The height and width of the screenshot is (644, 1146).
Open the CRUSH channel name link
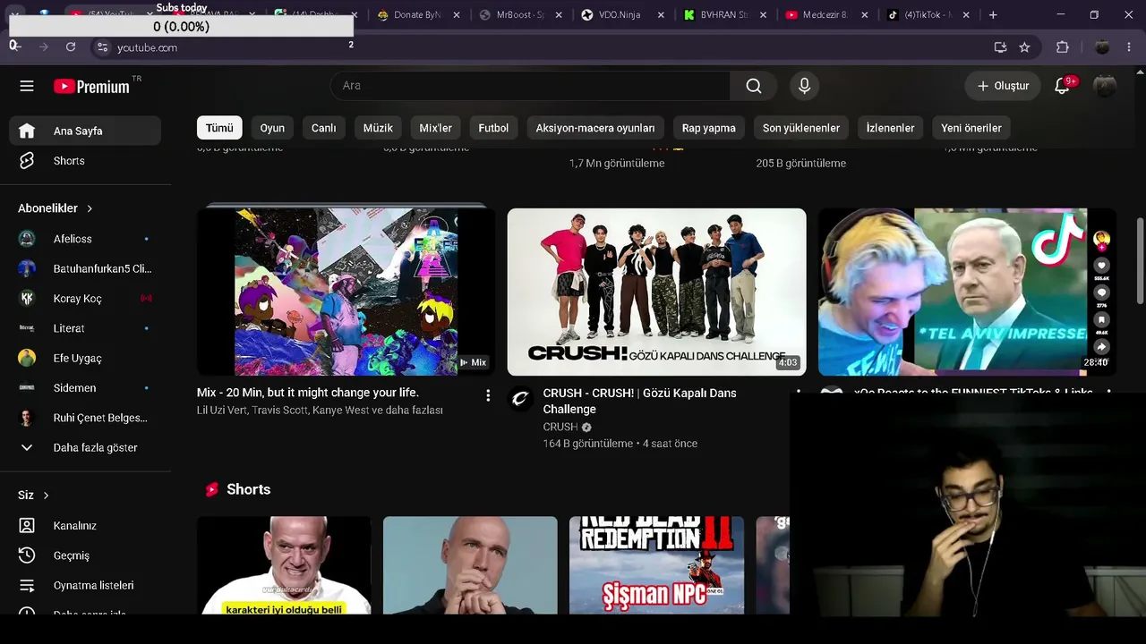pos(560,427)
